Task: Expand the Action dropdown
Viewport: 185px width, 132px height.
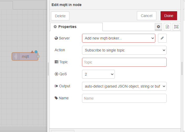Action: 124,50
